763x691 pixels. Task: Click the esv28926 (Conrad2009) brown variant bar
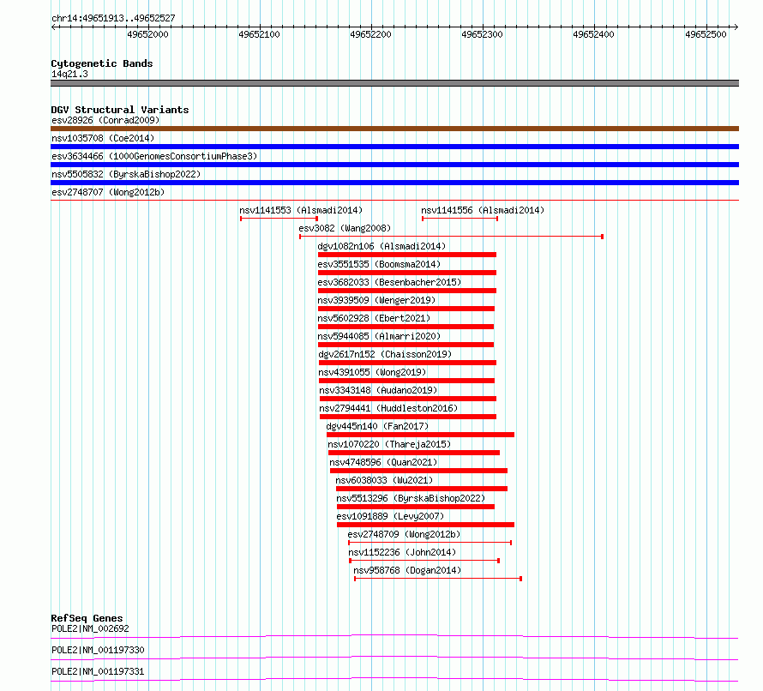pyautogui.click(x=394, y=129)
